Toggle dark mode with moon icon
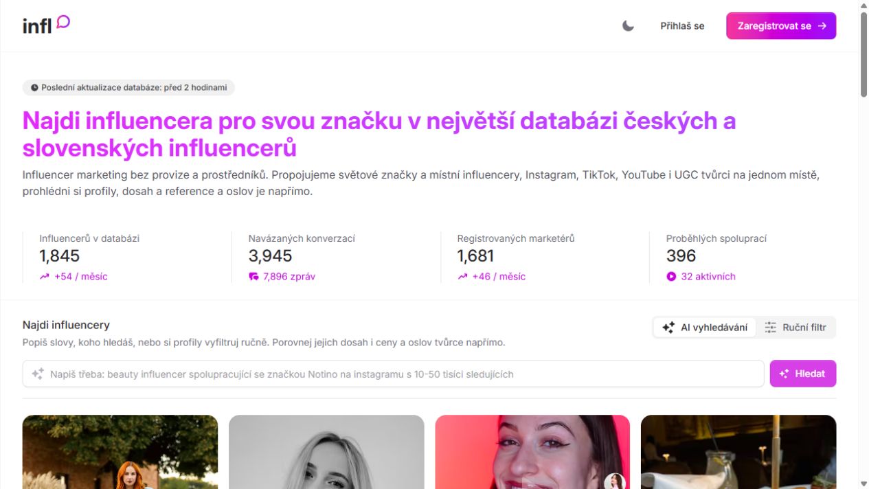The width and height of the screenshot is (869, 489). pyautogui.click(x=628, y=26)
